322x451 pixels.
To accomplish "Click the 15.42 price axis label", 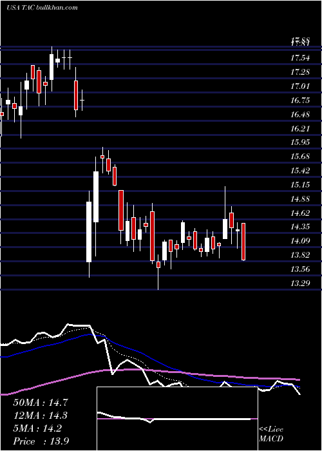I will [x=300, y=171].
